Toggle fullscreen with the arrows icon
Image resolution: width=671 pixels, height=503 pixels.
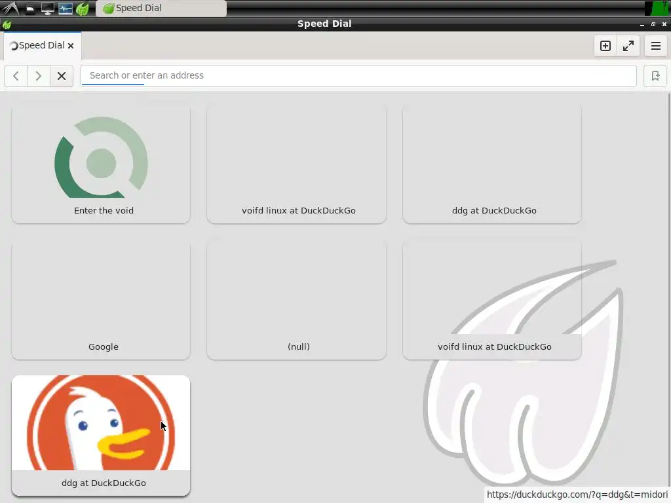(x=628, y=46)
